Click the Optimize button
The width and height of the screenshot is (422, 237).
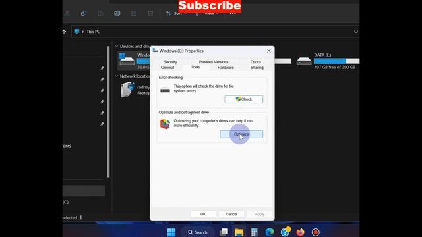(x=241, y=134)
